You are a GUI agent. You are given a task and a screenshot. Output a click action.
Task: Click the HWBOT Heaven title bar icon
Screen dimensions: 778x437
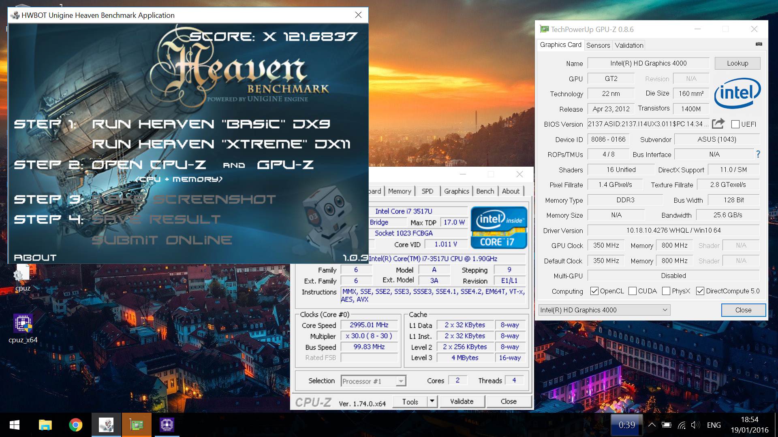point(15,15)
